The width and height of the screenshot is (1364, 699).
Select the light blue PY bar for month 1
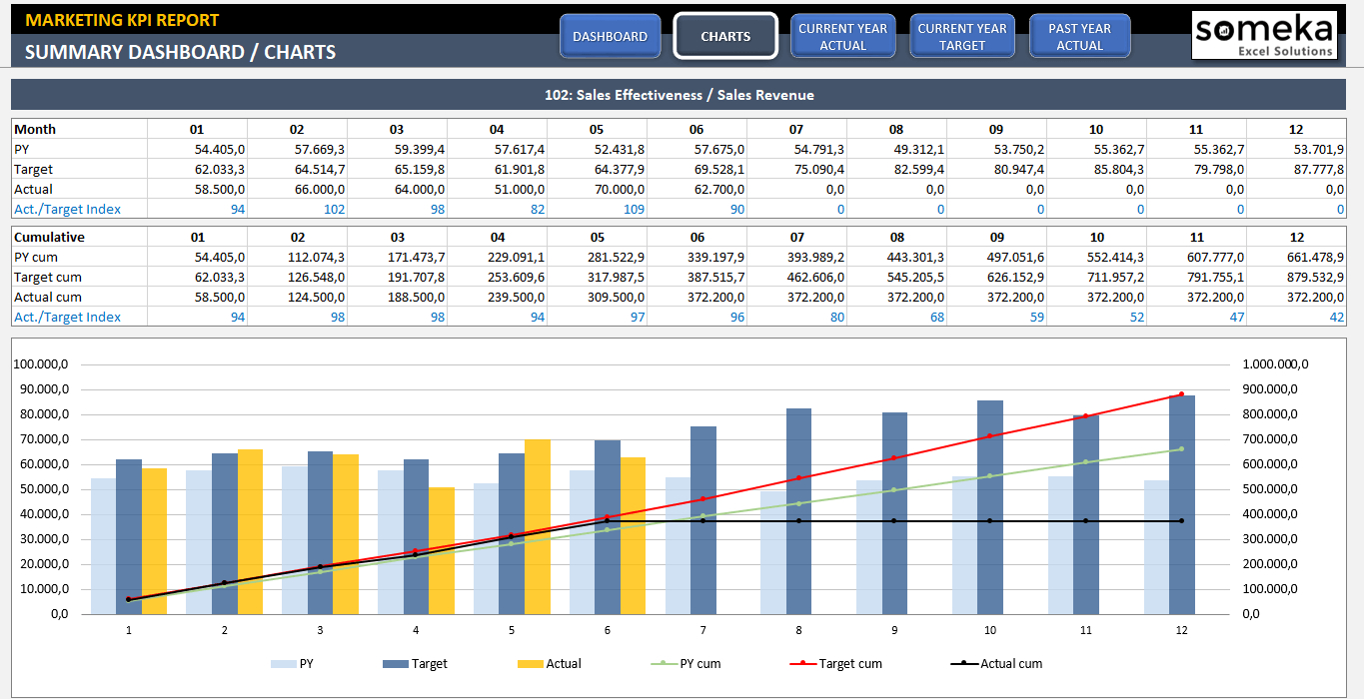click(103, 546)
